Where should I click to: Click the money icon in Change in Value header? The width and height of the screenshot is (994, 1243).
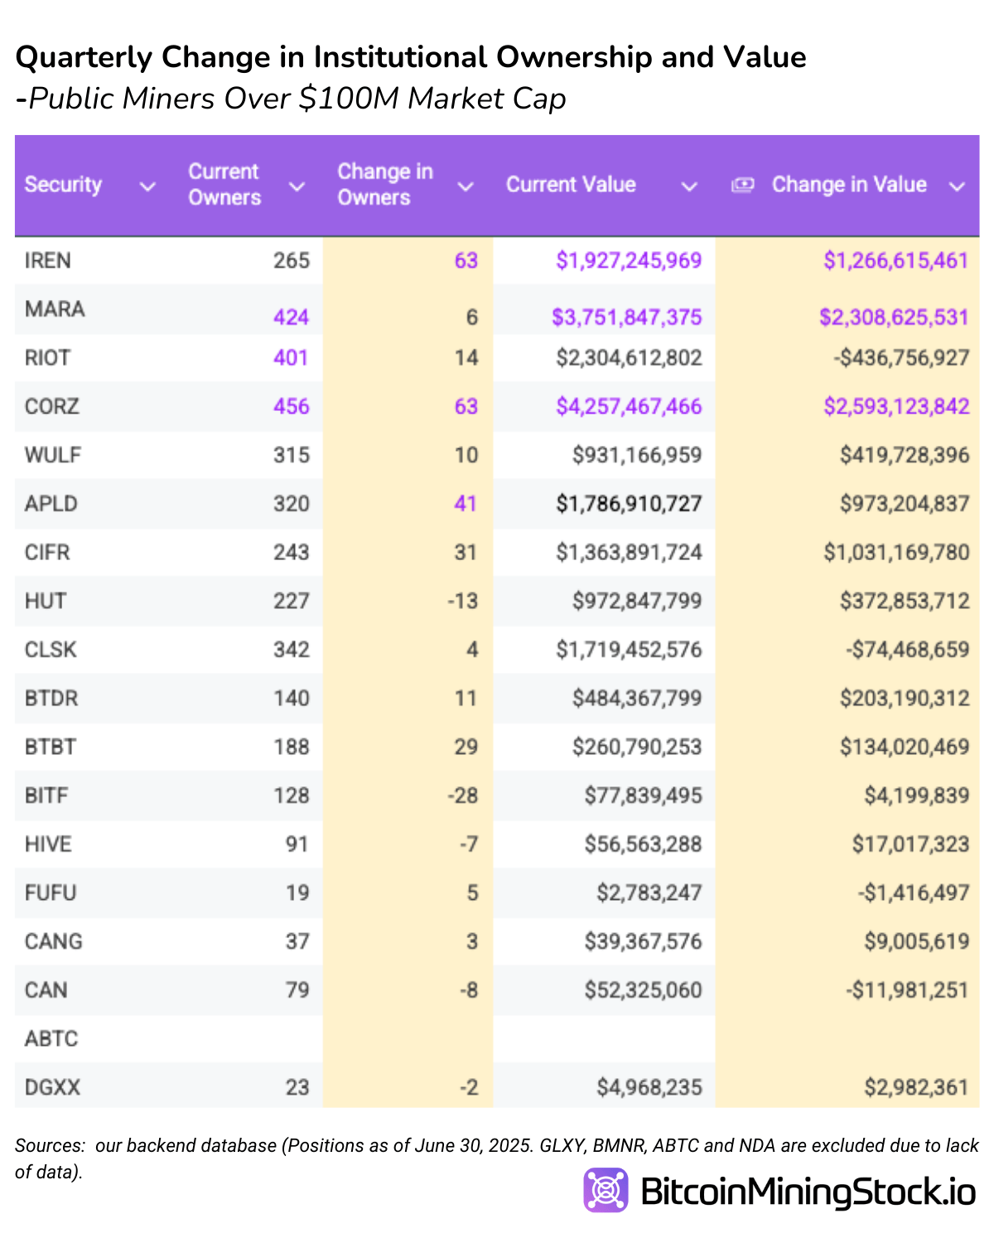pos(744,185)
